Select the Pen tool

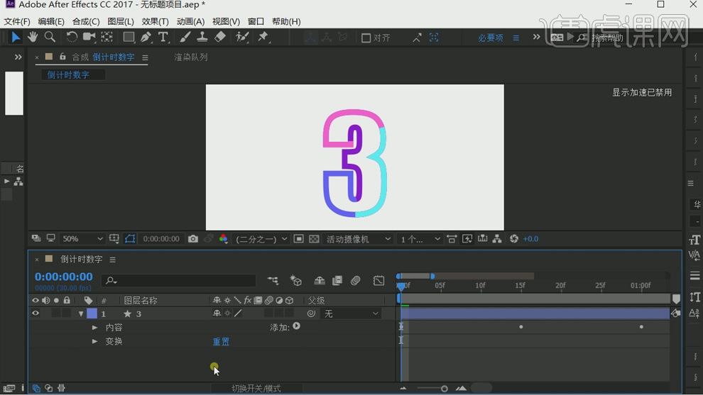click(x=146, y=37)
